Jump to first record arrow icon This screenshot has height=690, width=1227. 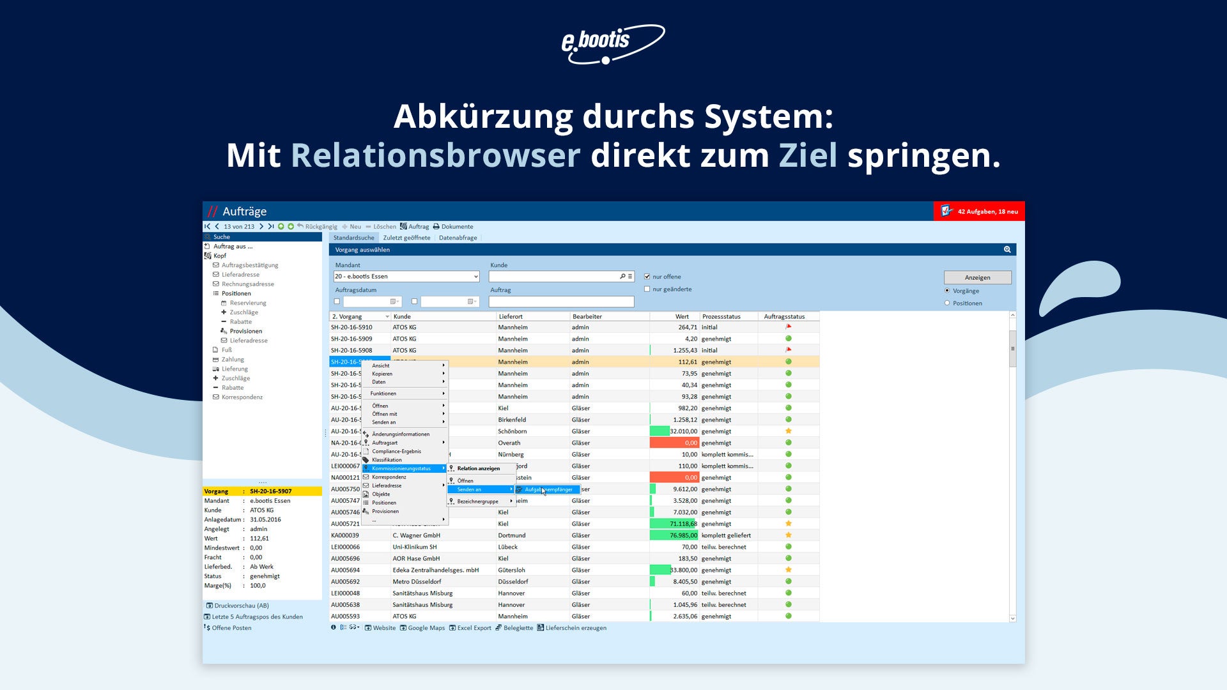207,227
